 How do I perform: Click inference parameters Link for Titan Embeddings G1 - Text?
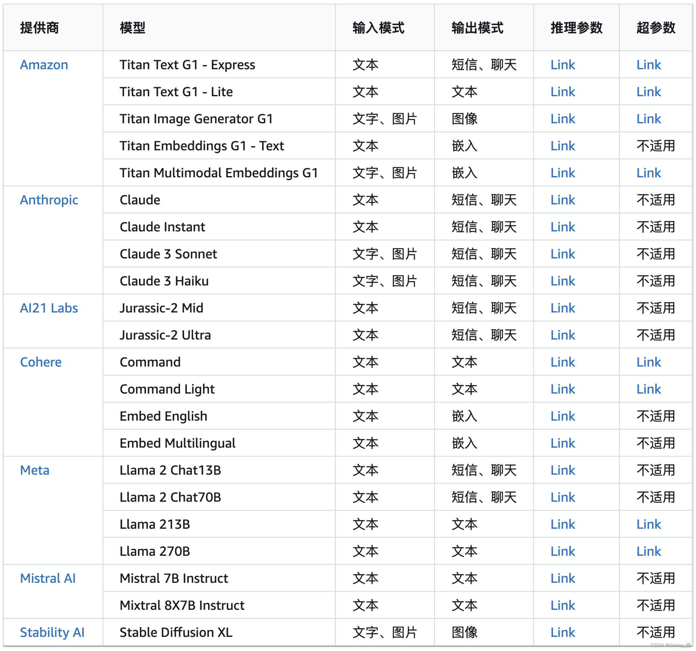pyautogui.click(x=563, y=146)
